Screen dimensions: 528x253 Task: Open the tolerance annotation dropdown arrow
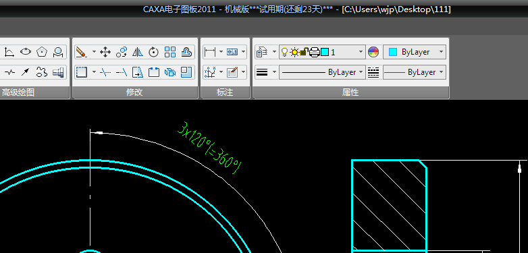tap(244, 52)
